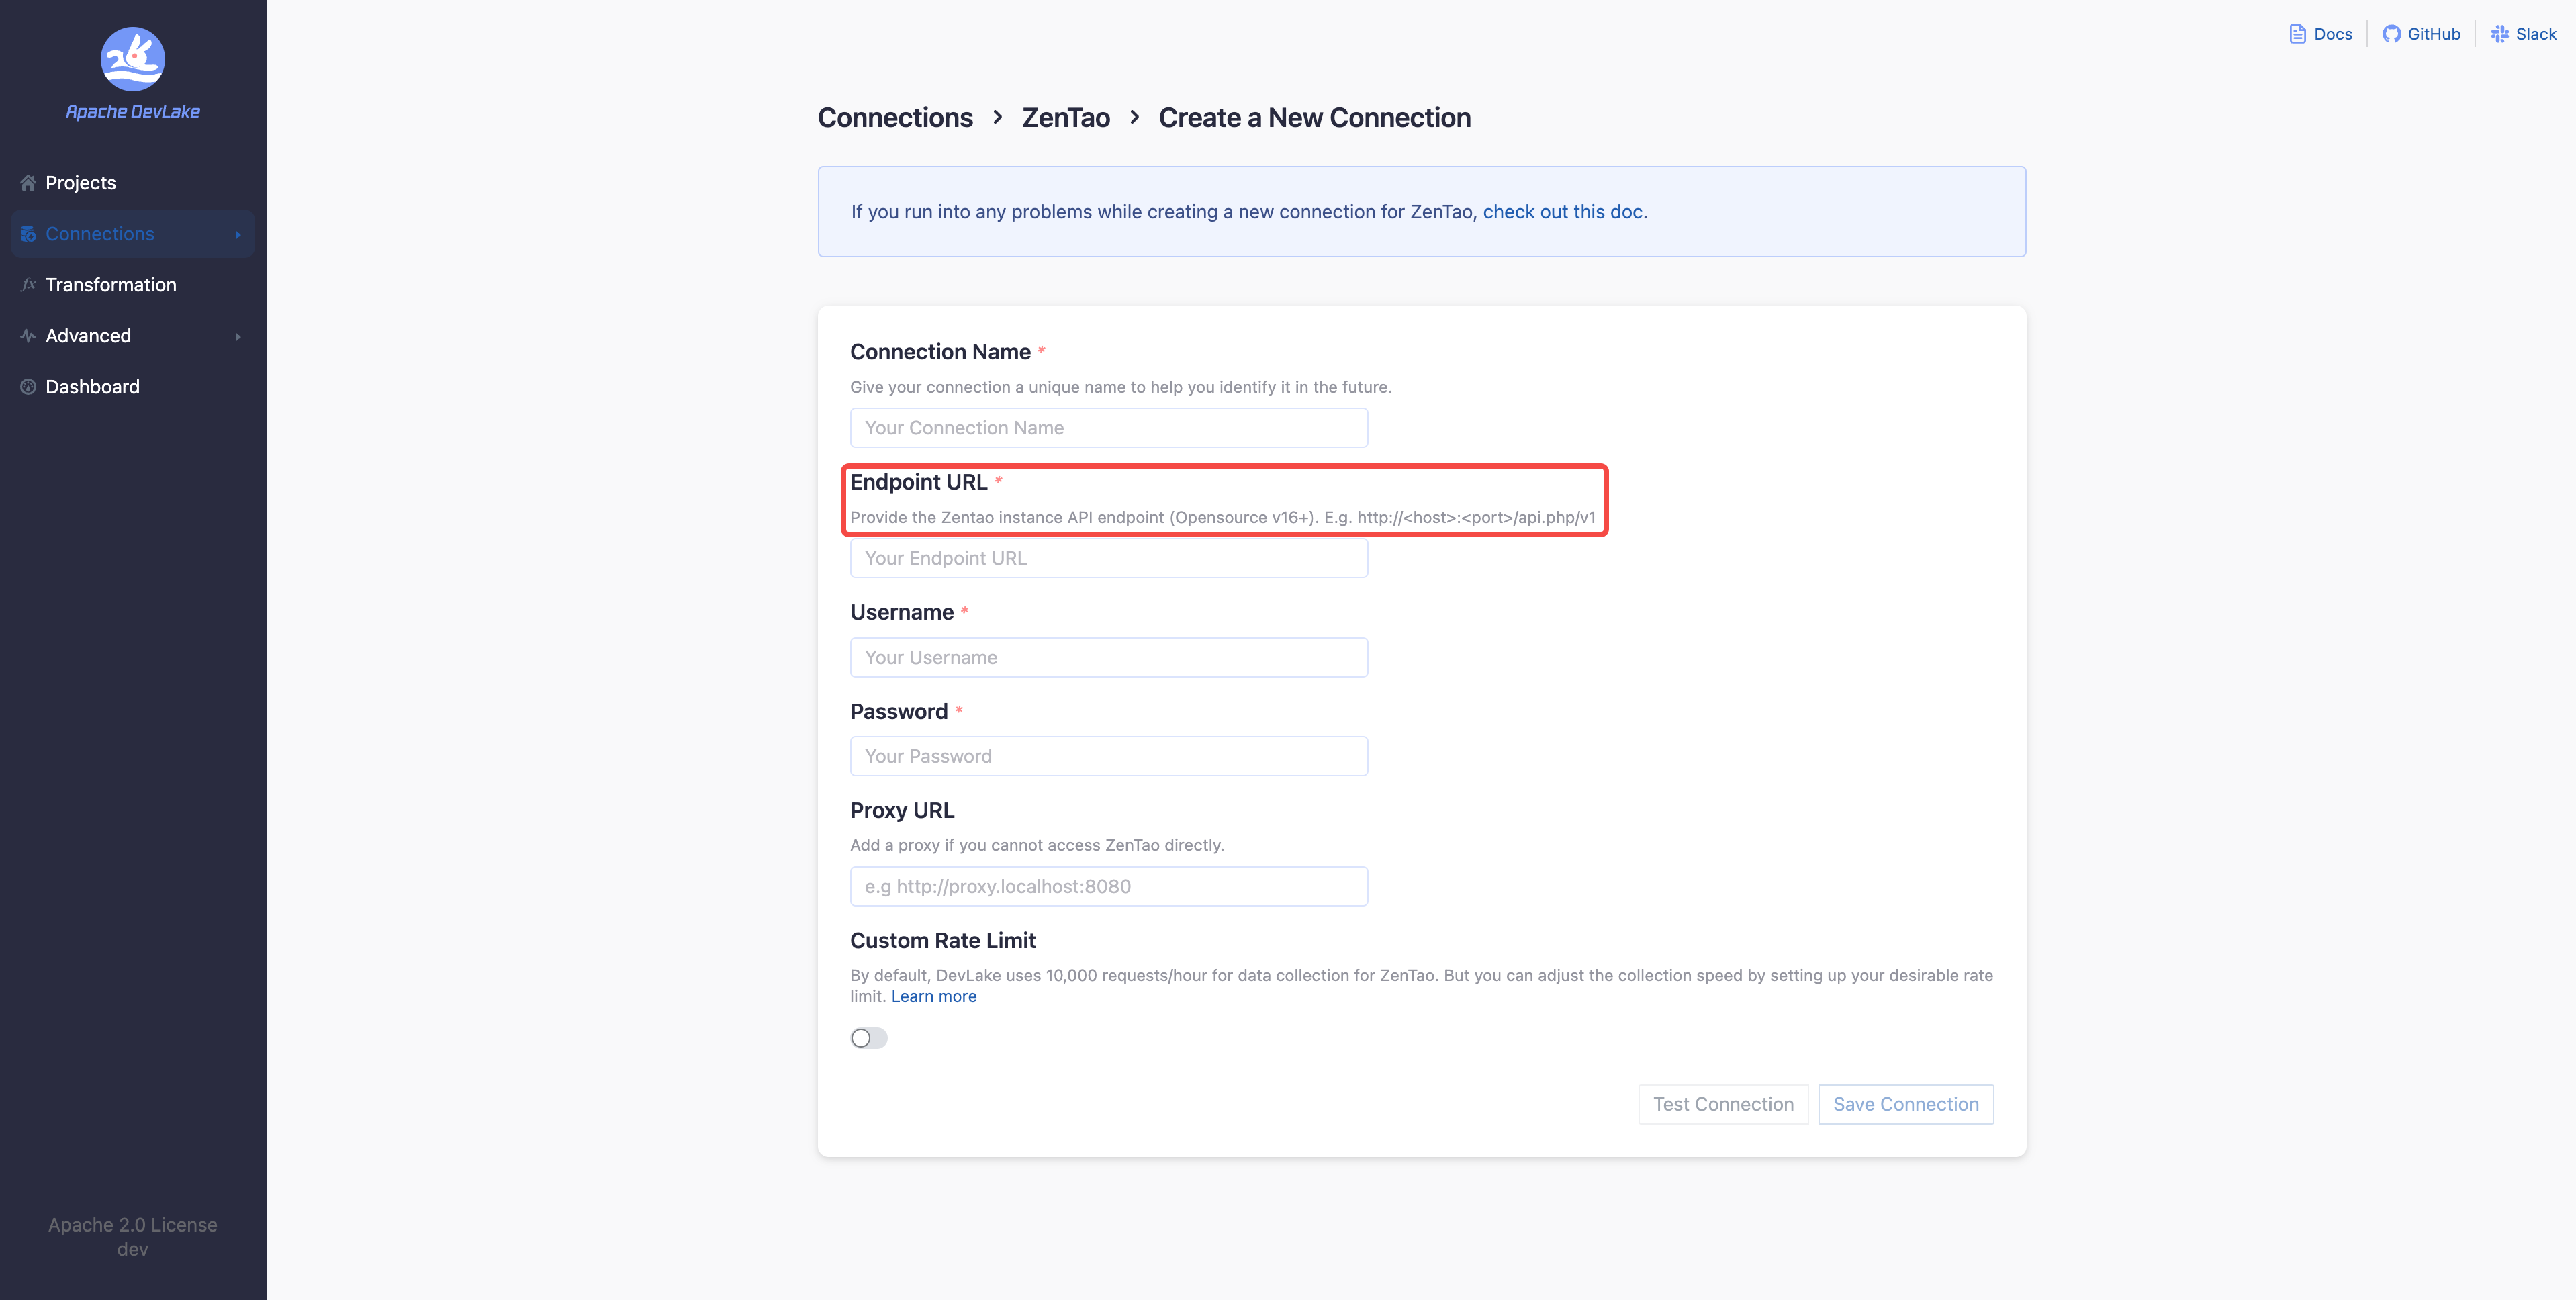Open the Transformation menu item
Viewport: 2576px width, 1300px height.
click(x=111, y=285)
